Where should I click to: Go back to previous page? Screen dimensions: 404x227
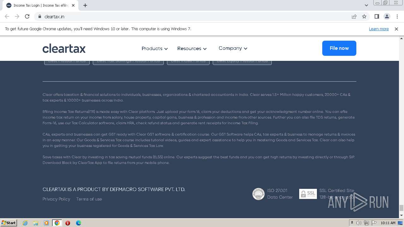(x=7, y=16)
